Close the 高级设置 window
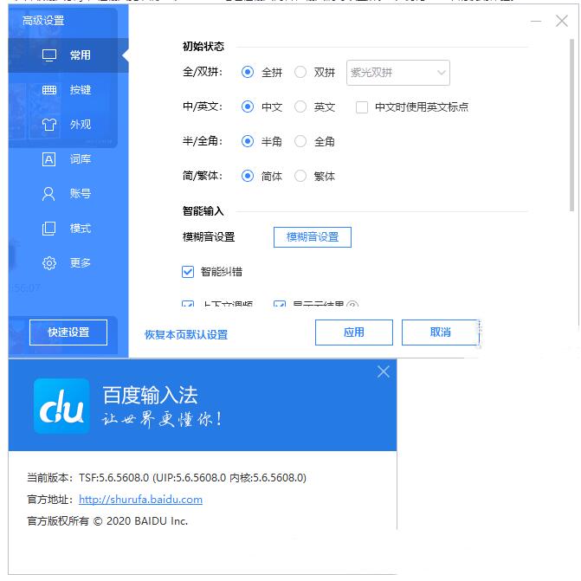 (562, 21)
